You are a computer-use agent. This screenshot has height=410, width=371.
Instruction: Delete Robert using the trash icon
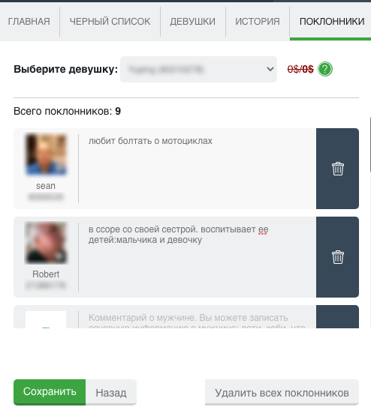[337, 257]
